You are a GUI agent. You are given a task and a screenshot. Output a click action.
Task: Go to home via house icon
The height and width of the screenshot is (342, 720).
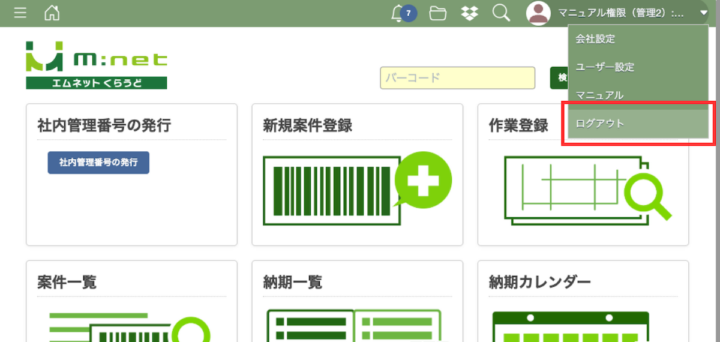click(52, 13)
